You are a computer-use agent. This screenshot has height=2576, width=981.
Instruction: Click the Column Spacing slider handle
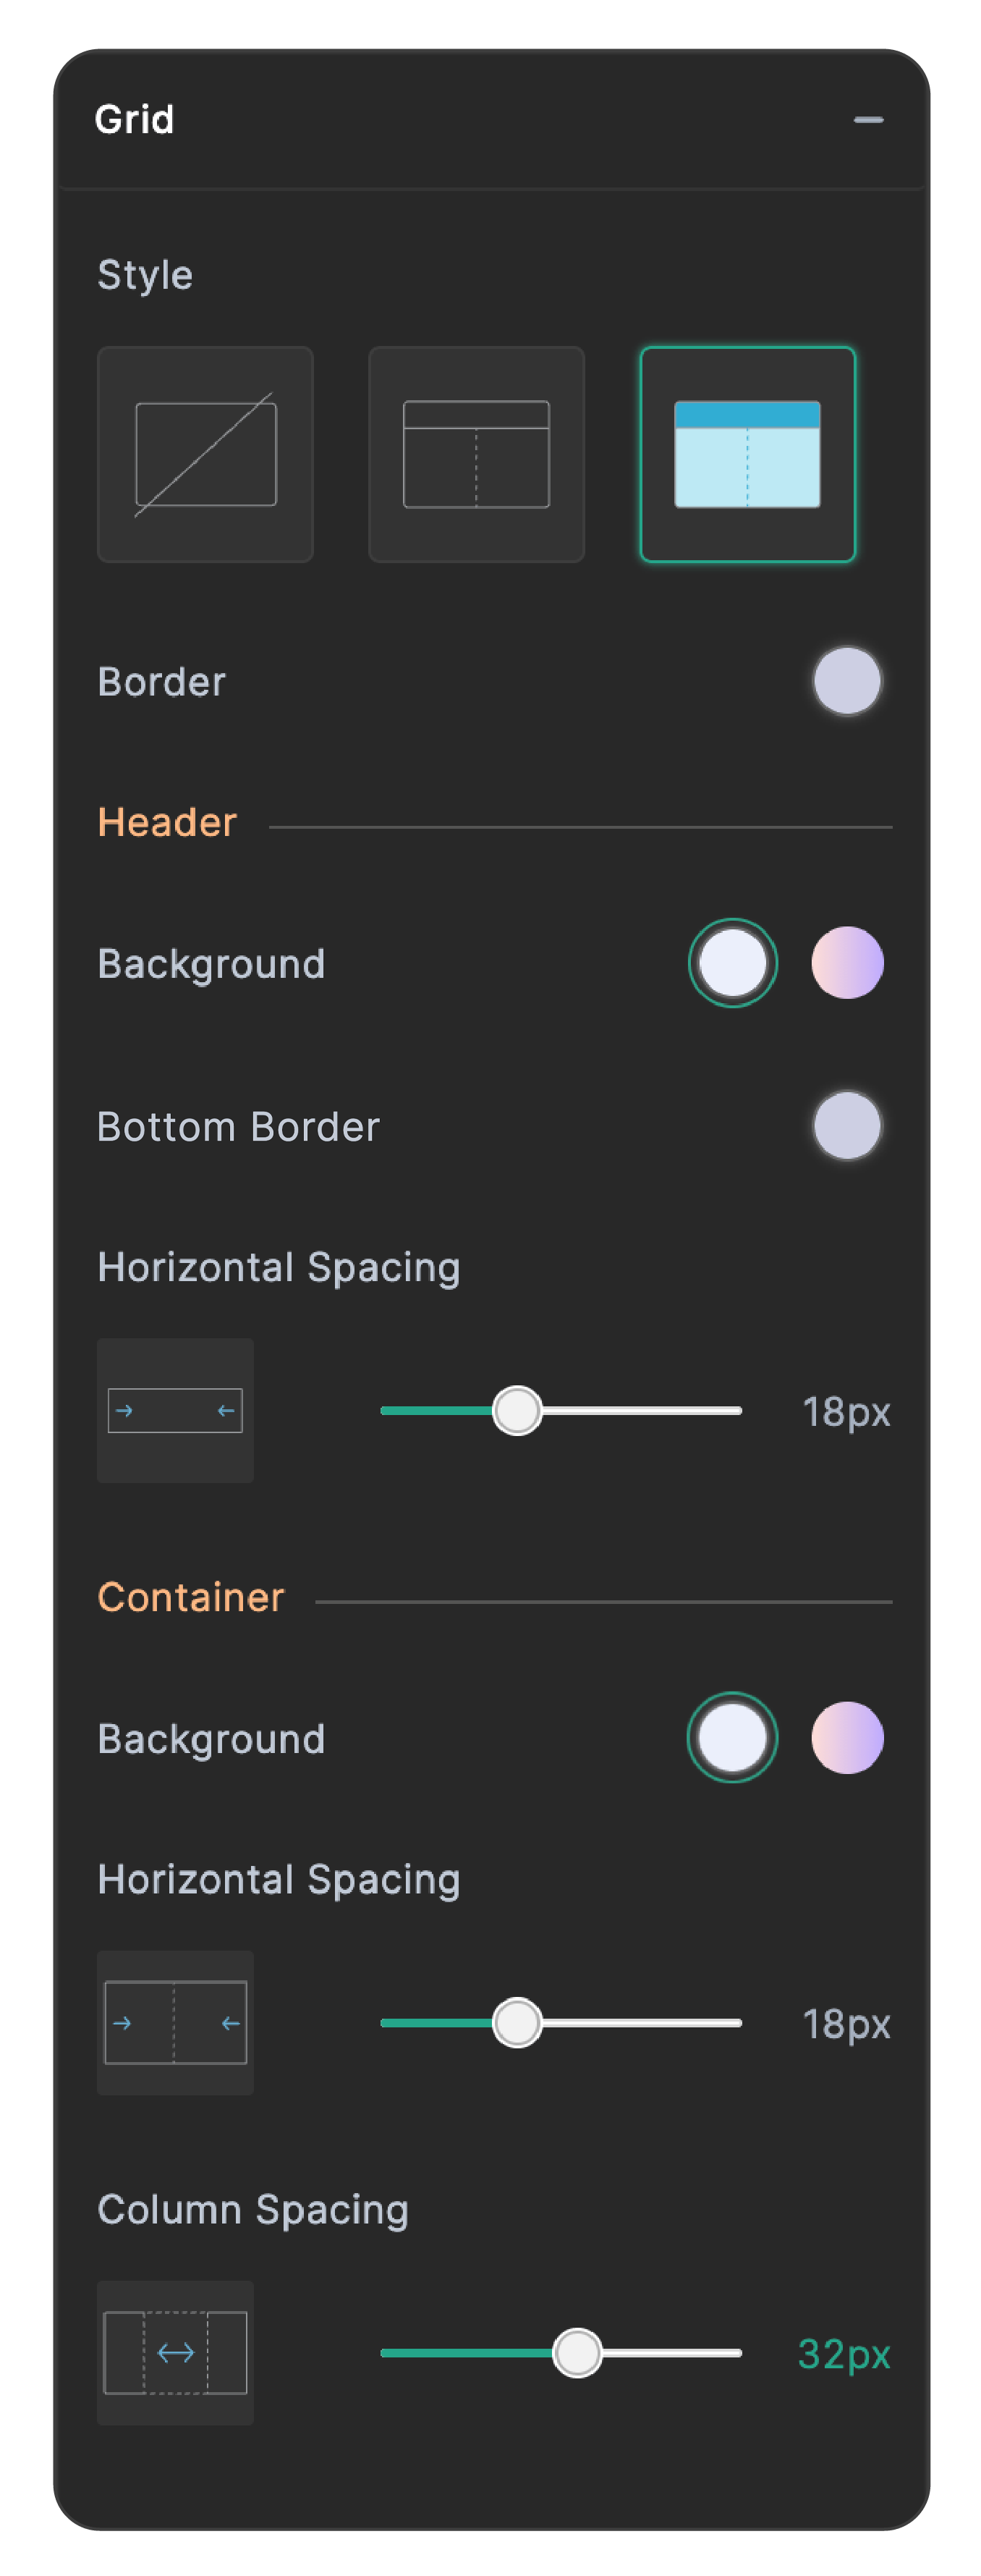577,2353
